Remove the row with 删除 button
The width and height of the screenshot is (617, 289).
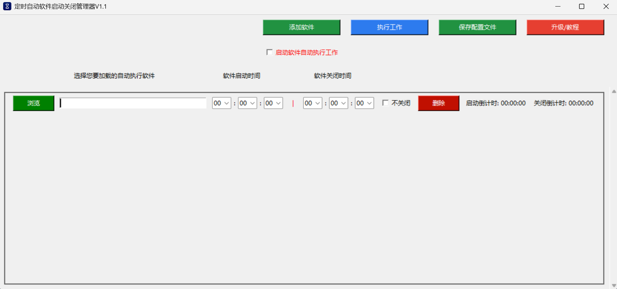coord(438,103)
